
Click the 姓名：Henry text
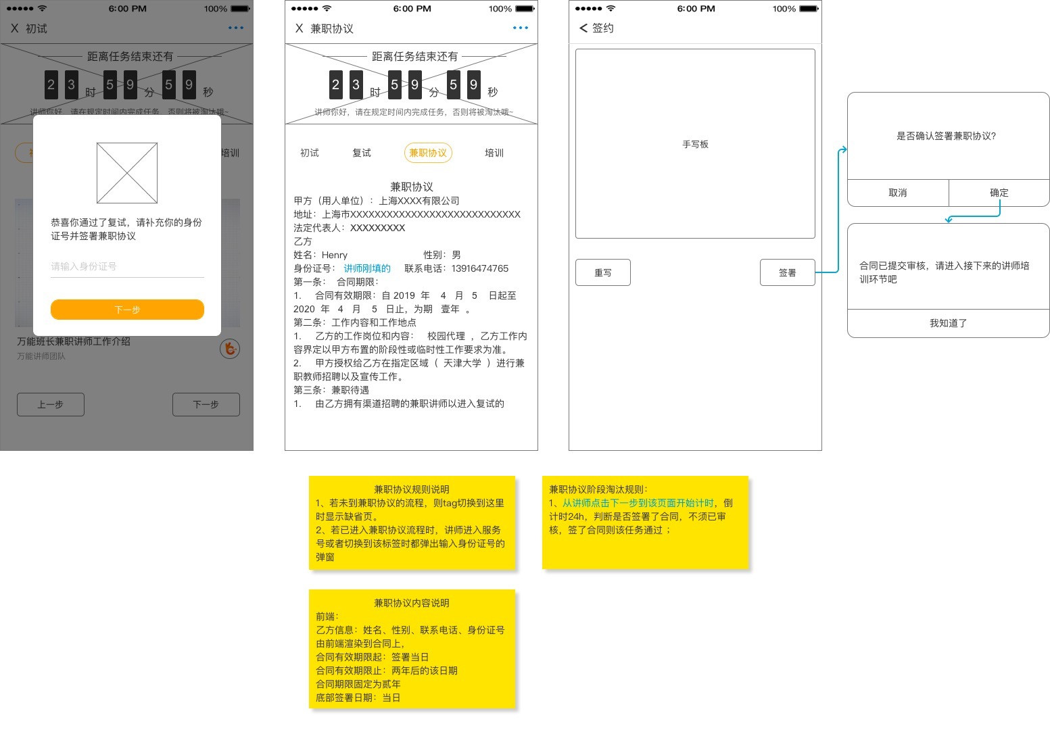[x=320, y=255]
